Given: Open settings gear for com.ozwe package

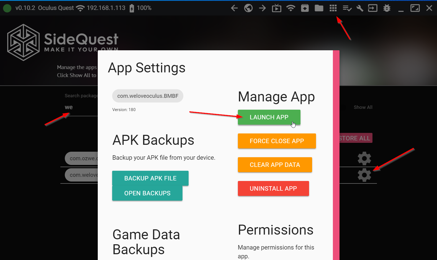Looking at the screenshot, I should click(x=364, y=158).
